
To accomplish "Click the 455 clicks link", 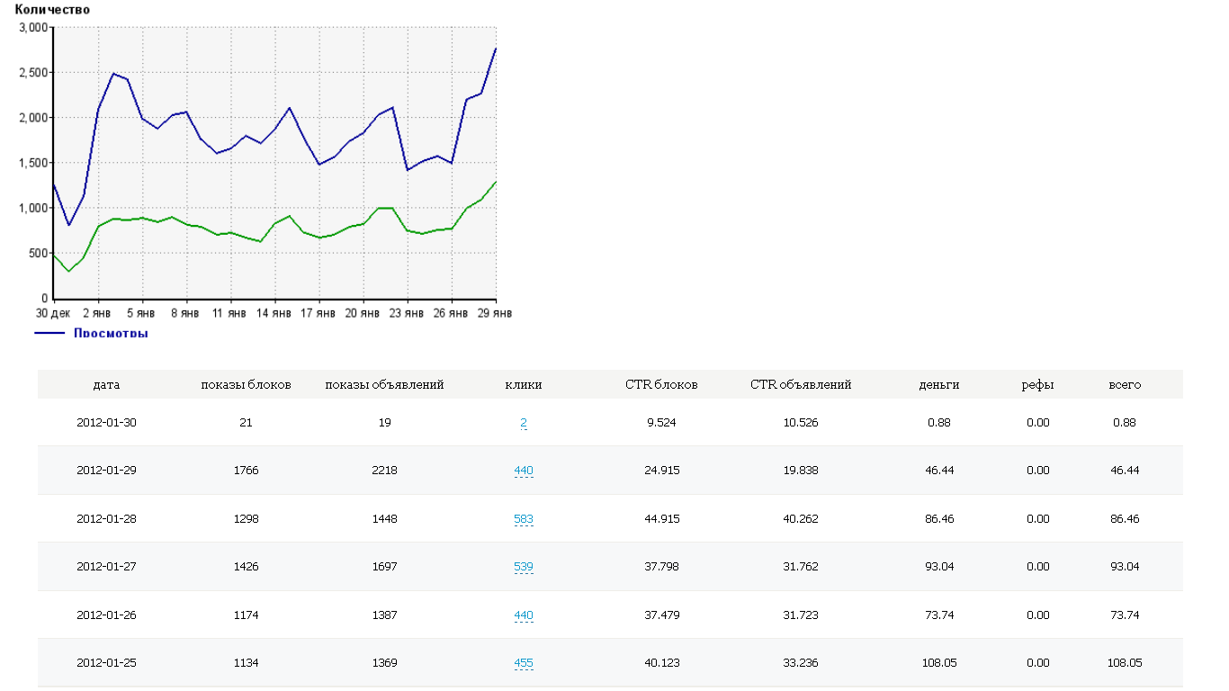I will pyautogui.click(x=523, y=663).
